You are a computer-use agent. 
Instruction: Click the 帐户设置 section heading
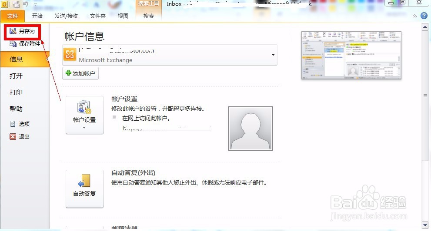[x=124, y=99]
